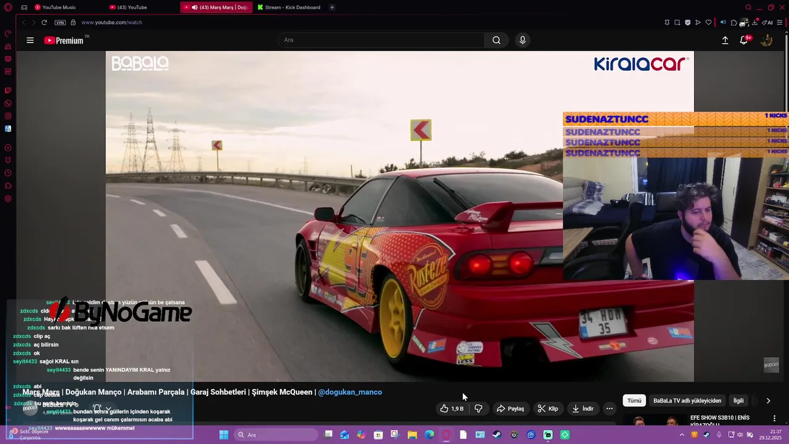The height and width of the screenshot is (444, 789).
Task: Go back in Opera history
Action: coord(24,22)
